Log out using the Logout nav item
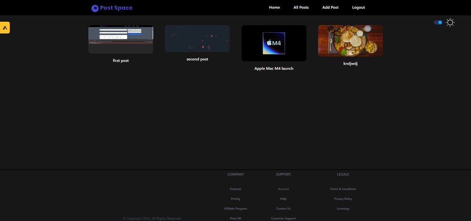The width and height of the screenshot is (471, 221). pos(358,7)
